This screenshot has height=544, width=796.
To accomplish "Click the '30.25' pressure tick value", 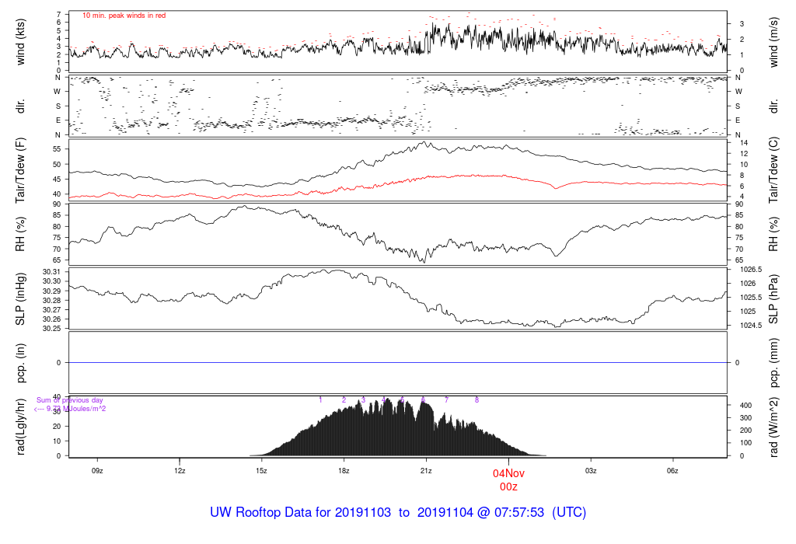I will (x=51, y=329).
